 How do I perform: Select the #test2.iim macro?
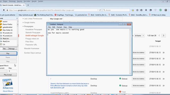(x=6, y=41)
